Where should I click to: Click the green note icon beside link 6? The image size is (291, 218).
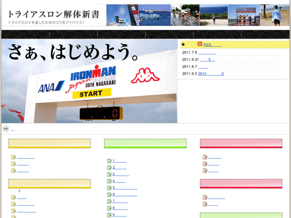pyautogui.click(x=109, y=194)
